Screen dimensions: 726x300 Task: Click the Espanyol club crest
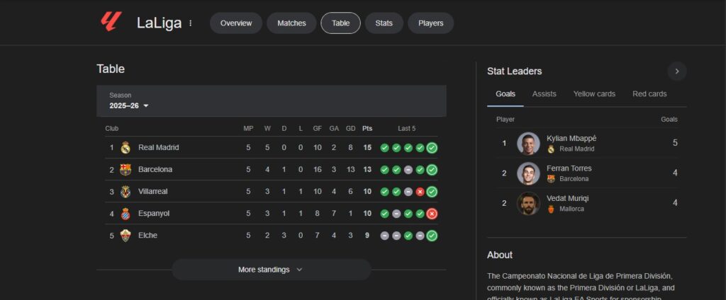coord(125,214)
